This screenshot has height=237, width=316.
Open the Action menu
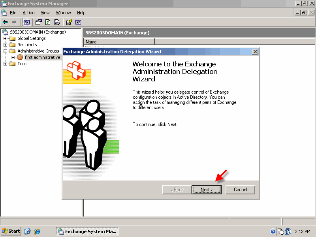tap(28, 13)
